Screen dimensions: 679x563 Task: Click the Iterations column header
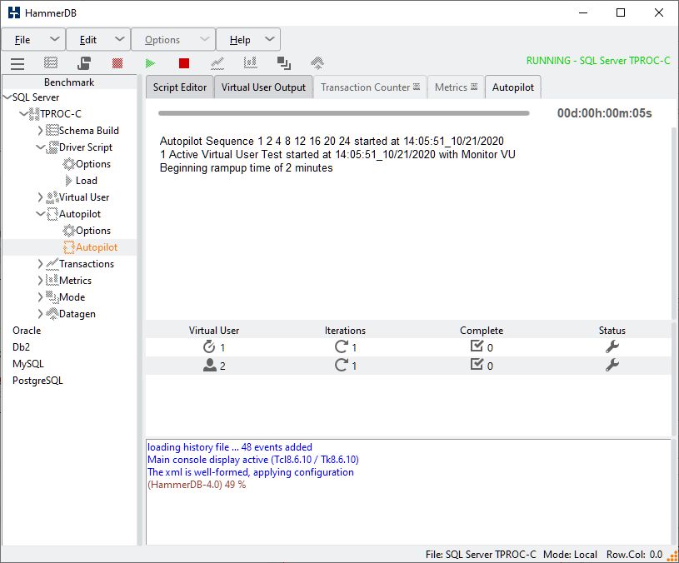pyautogui.click(x=345, y=331)
